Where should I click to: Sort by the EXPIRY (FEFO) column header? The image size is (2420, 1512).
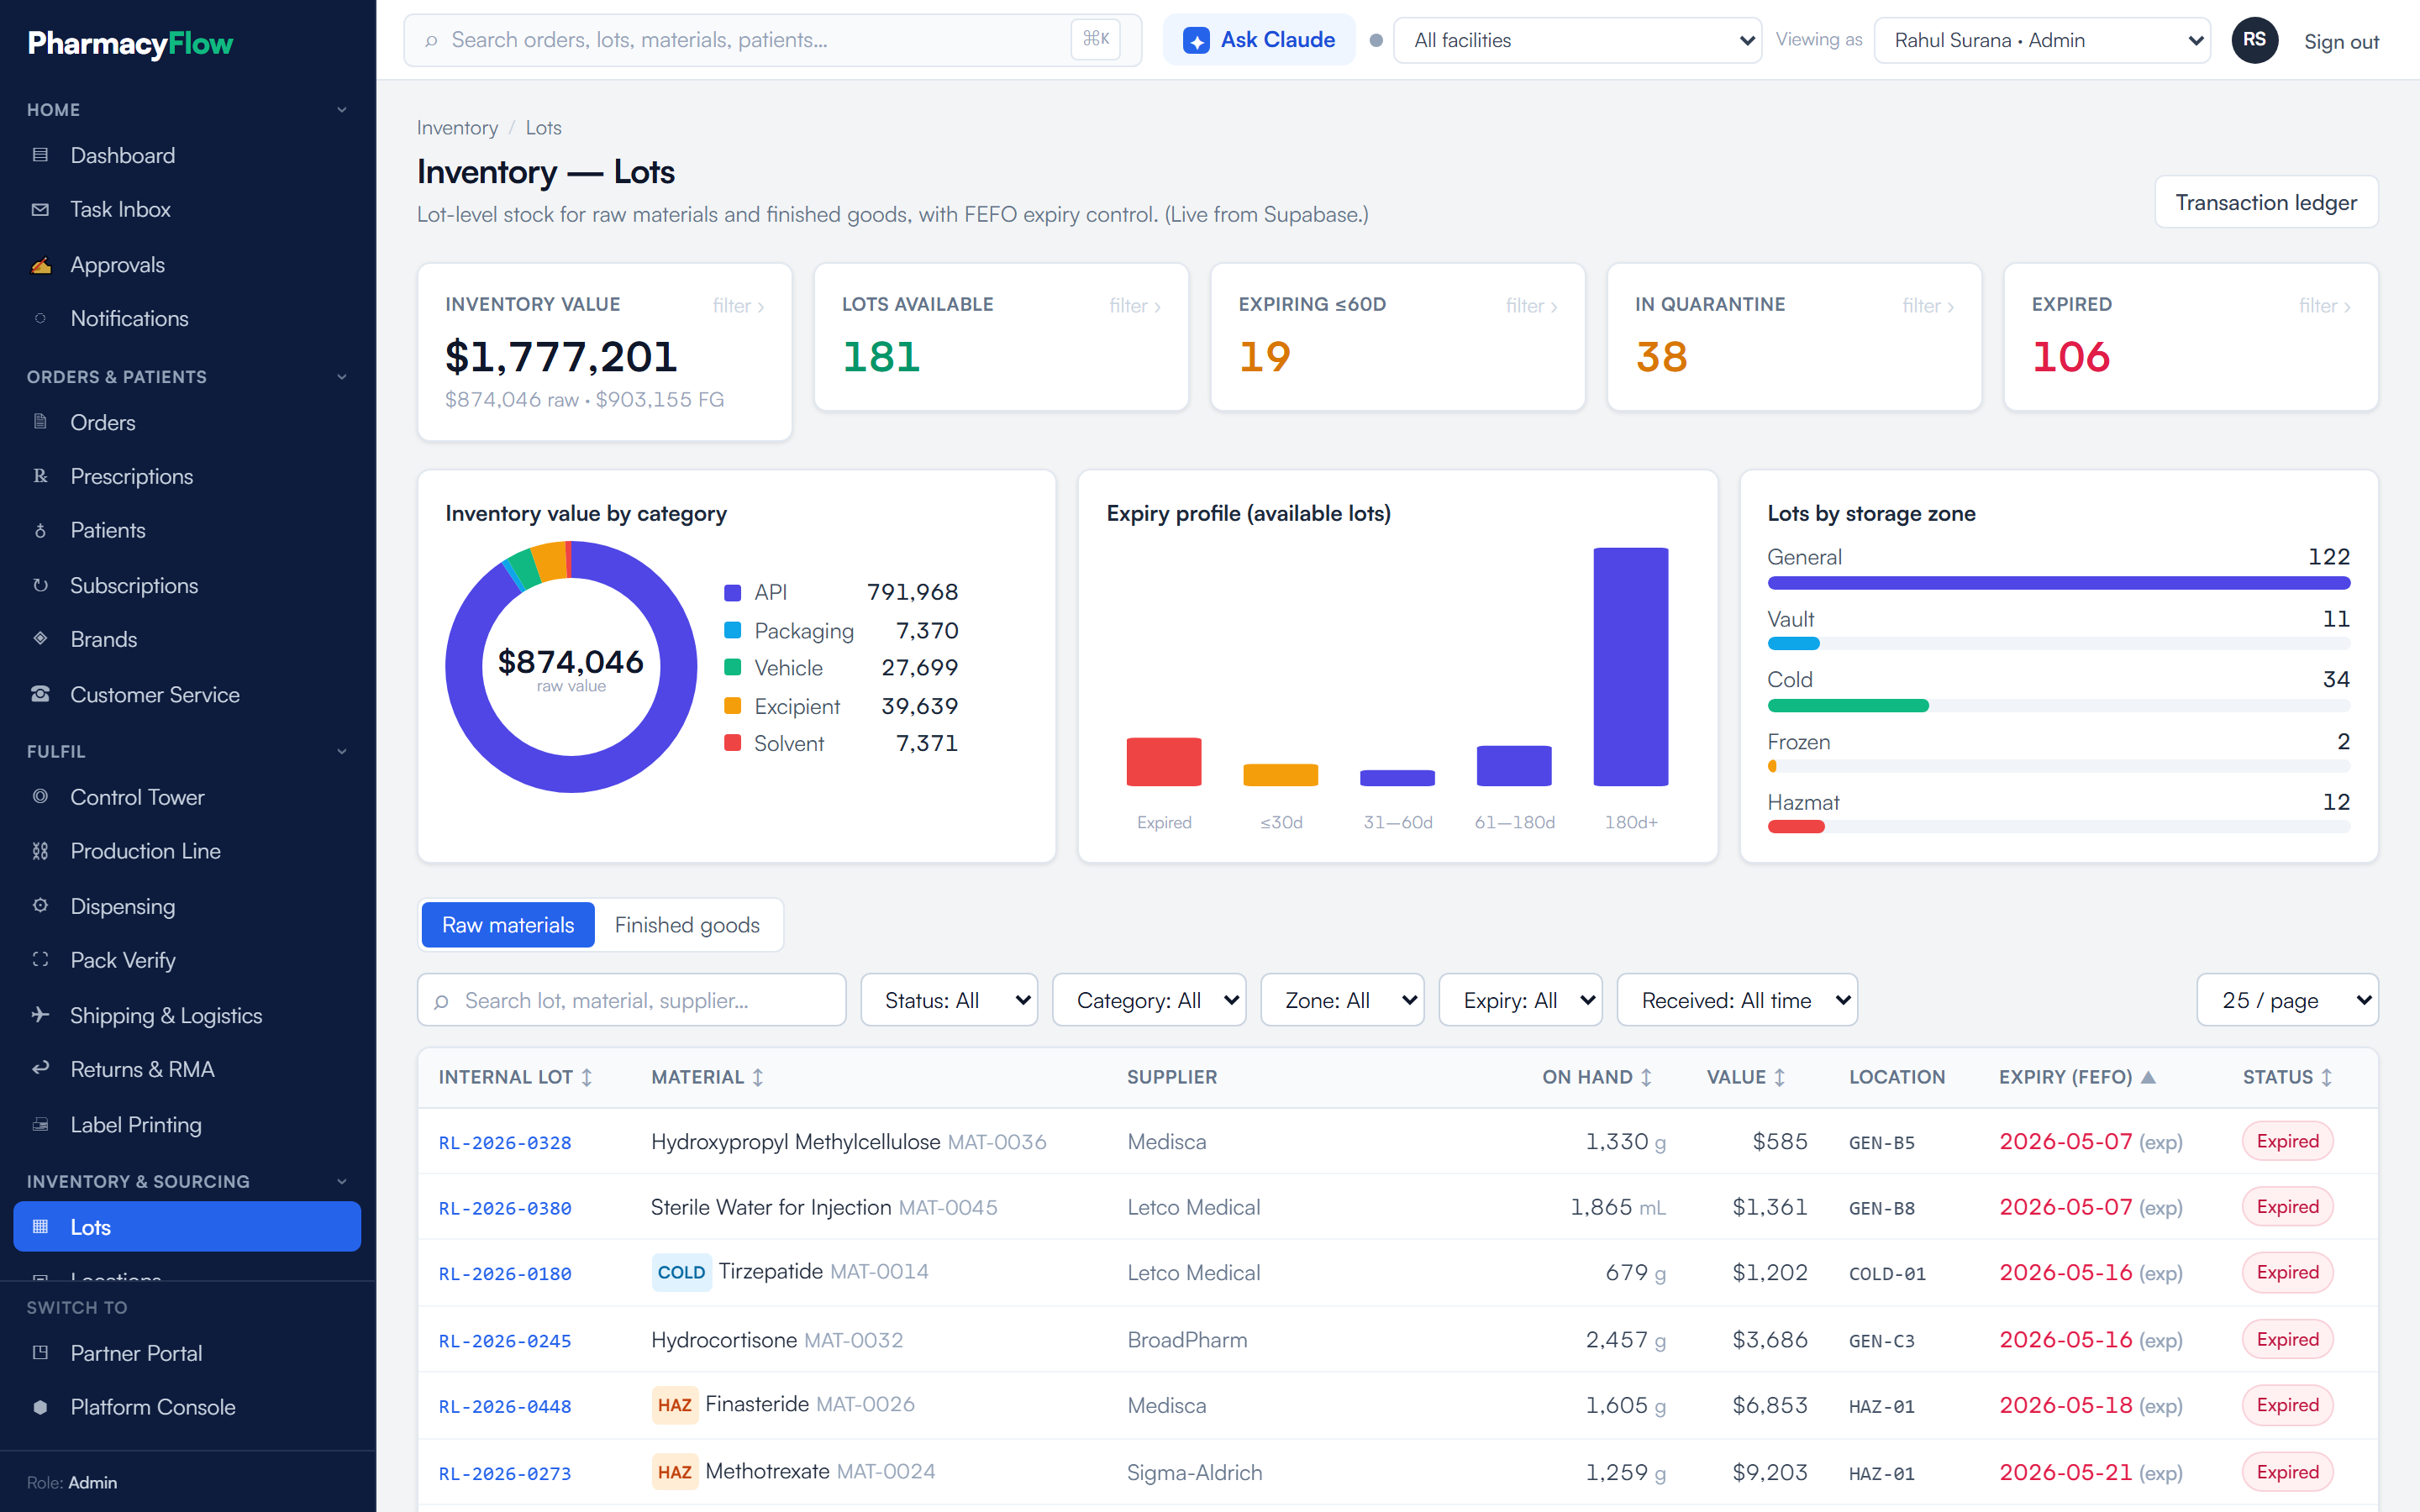[2076, 1077]
